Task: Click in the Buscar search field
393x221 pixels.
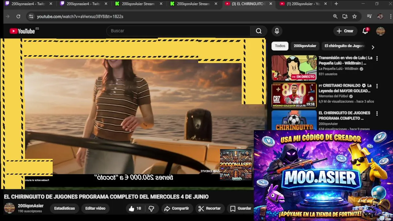Action: 178,31
